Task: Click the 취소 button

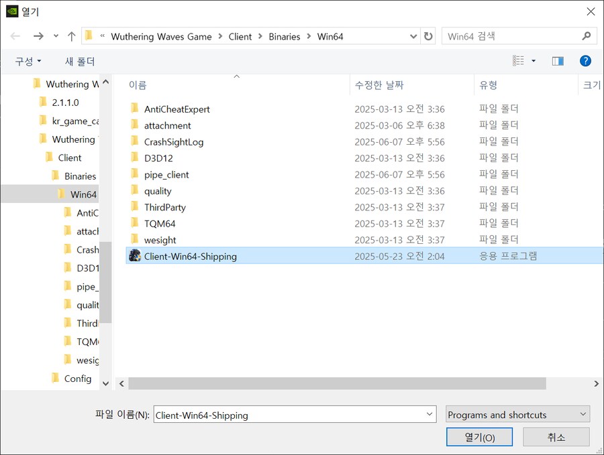Action: (556, 437)
